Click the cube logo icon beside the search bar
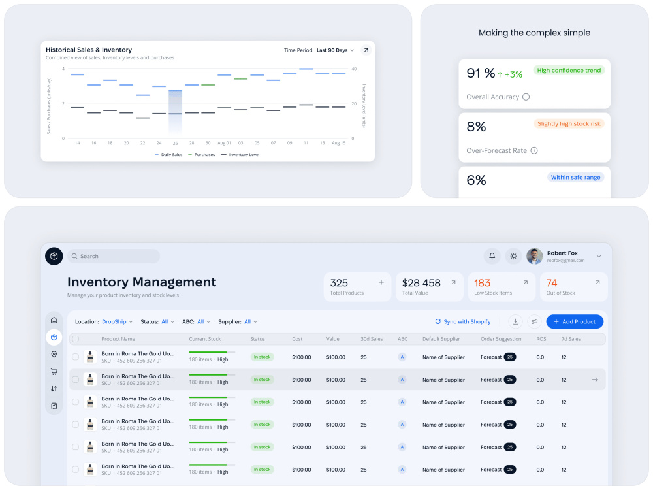The height and width of the screenshot is (490, 653). pos(54,256)
